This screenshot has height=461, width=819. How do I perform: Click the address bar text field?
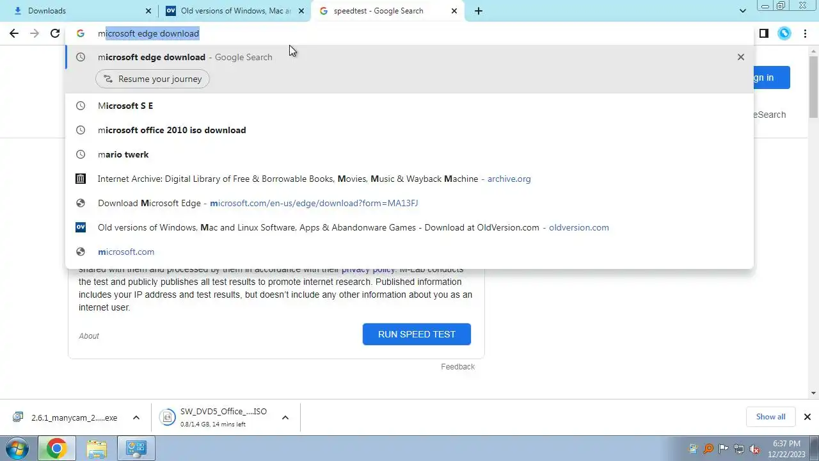point(409,33)
